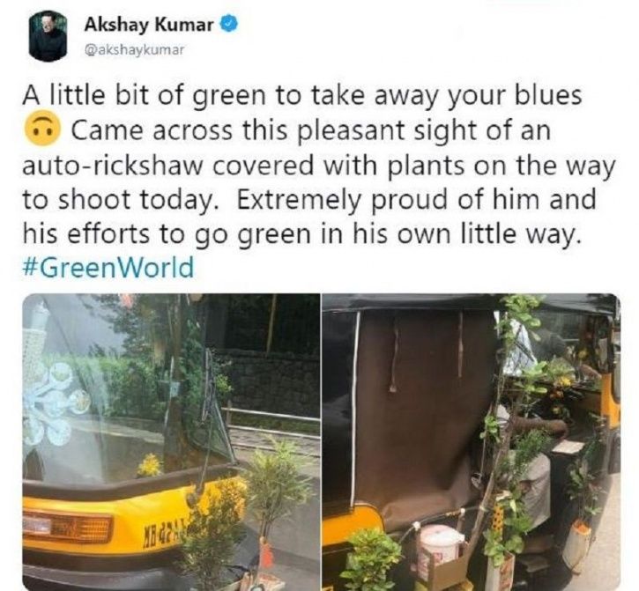
Task: Click the orange tail light in left photo
Action: point(67,527)
